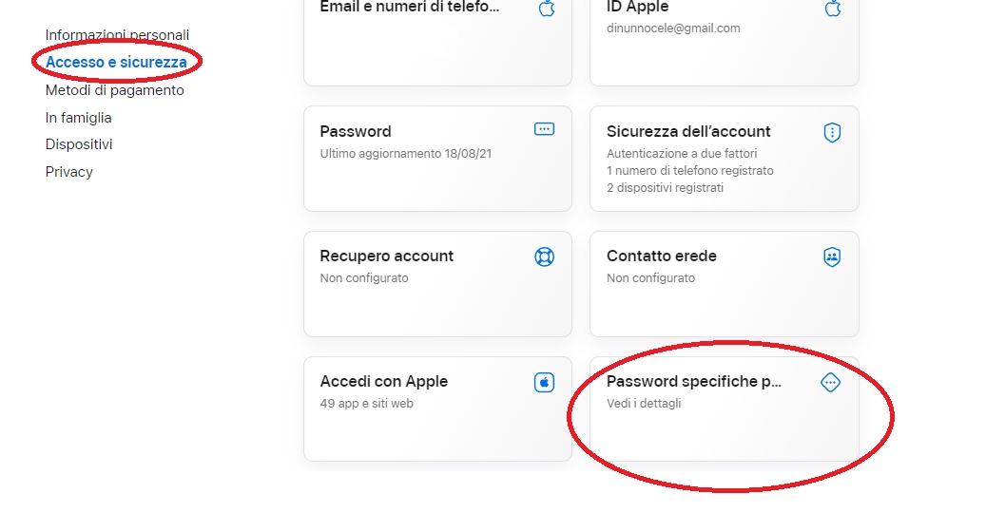The image size is (986, 532).
Task: Click the Password dots icon
Action: click(544, 129)
